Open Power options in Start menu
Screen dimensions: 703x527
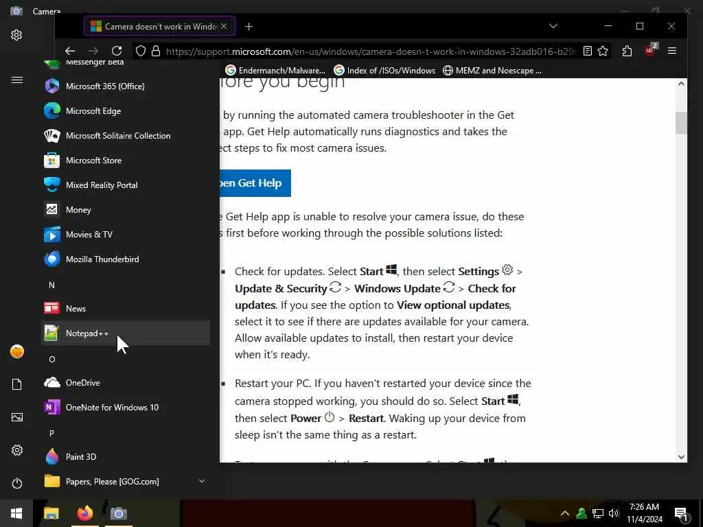[17, 483]
